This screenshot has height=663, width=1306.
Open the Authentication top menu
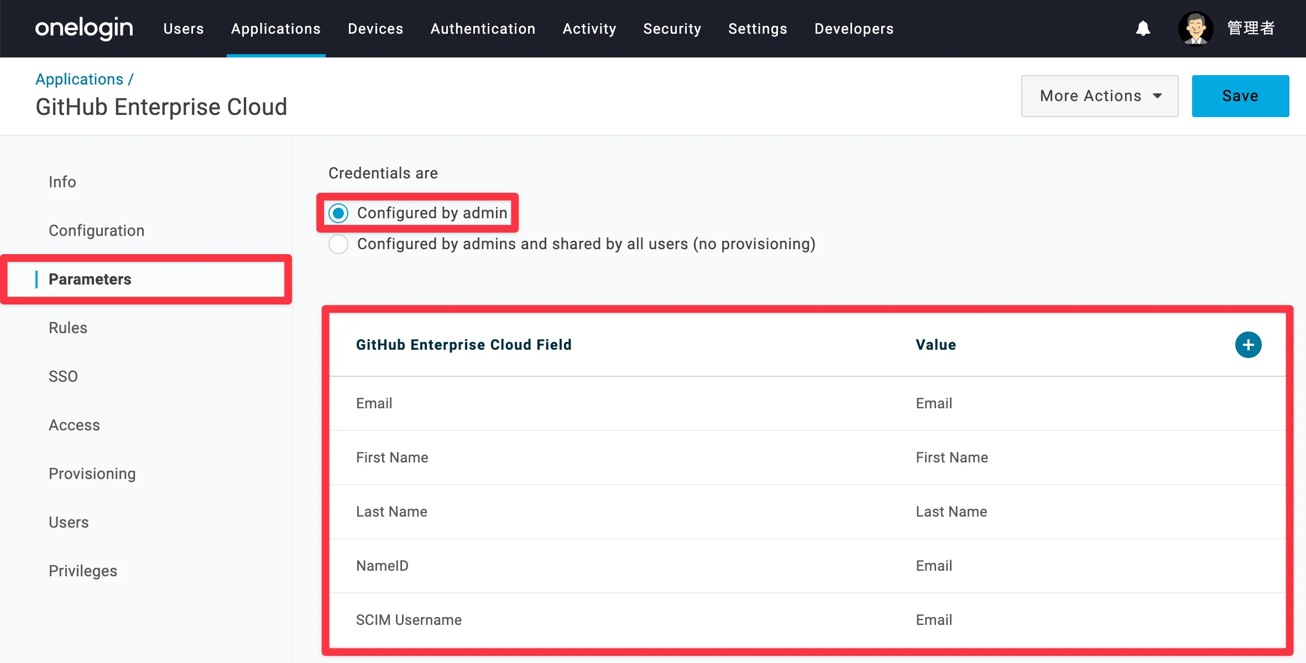pyautogui.click(x=483, y=29)
